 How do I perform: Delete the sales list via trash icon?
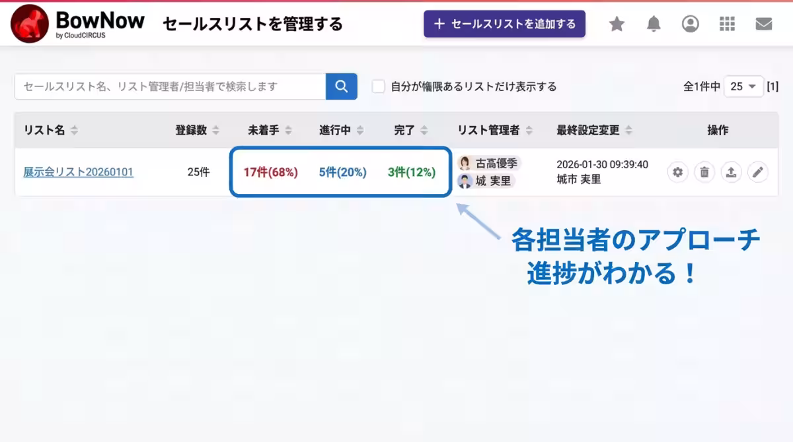(x=704, y=172)
